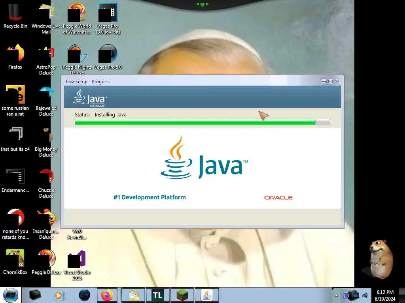Click the Java installation progress bar
This screenshot has height=303, width=405.
(202, 122)
